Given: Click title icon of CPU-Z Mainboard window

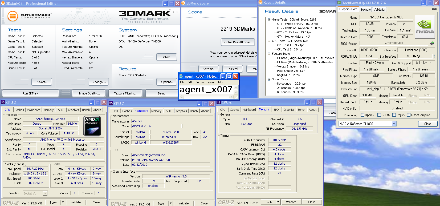Looking at the screenshot, I should tap(111, 103).
